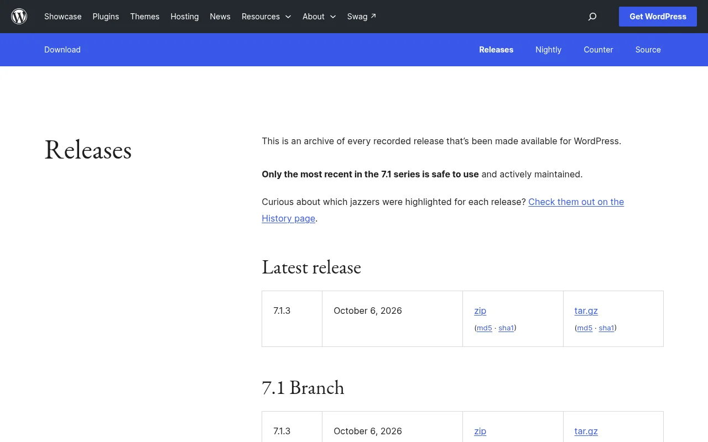Switch to the Releases tab
Viewport: 708px width, 442px height.
[x=496, y=50]
